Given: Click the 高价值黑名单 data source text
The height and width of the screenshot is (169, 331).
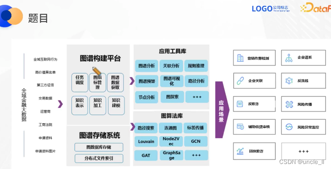Looking at the screenshot, I should 45,72.
